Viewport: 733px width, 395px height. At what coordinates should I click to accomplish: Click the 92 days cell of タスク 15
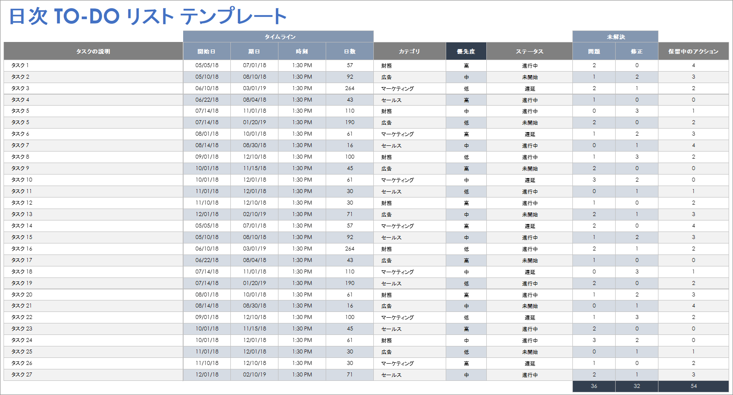(350, 237)
